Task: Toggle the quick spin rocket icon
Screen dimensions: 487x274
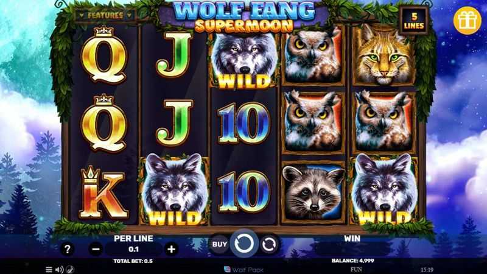Action: (71, 269)
